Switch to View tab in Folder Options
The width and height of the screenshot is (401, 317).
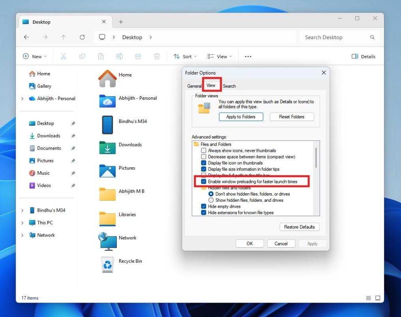coord(211,85)
